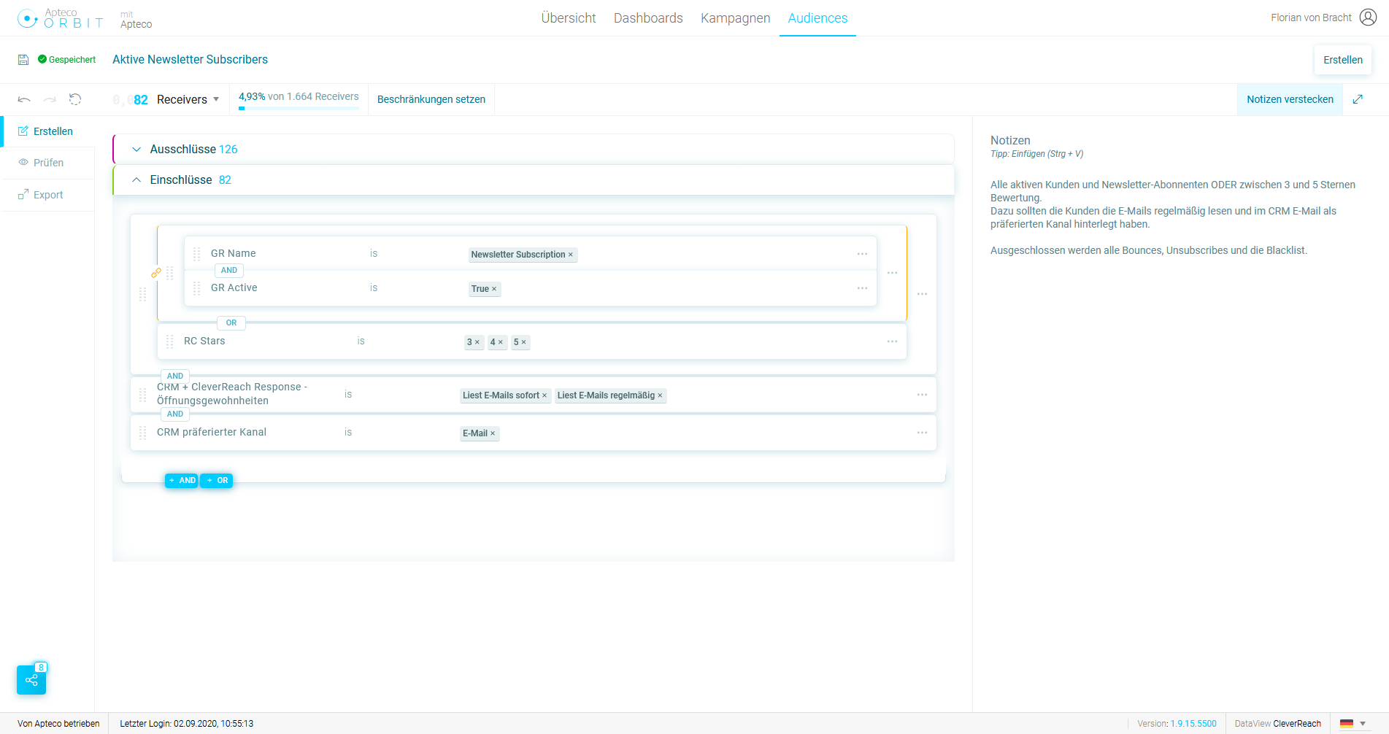Add a new OR condition
This screenshot has width=1389, height=734.
pos(217,480)
